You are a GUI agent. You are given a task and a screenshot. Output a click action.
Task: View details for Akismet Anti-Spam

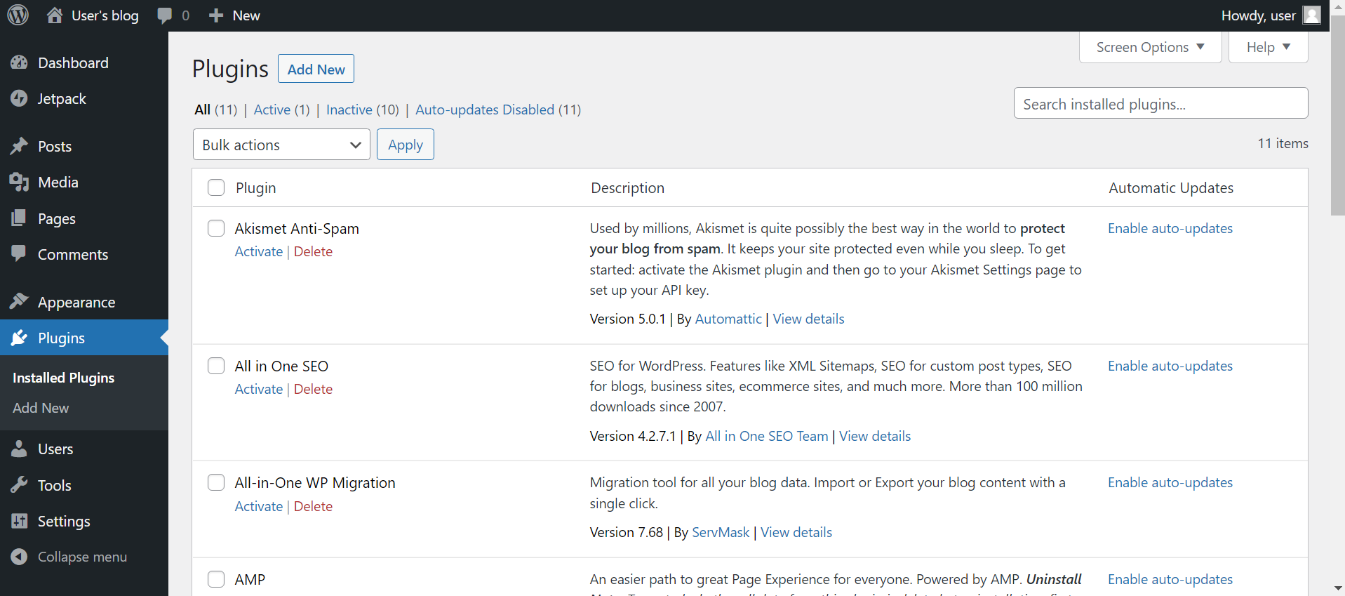pyautogui.click(x=808, y=319)
